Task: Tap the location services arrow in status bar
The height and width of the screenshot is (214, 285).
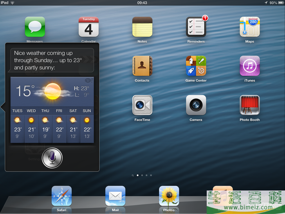Action: pos(266,2)
